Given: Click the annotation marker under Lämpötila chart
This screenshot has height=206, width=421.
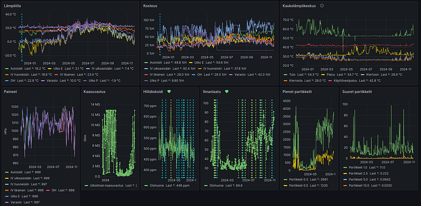Looking at the screenshot, I should 22,60.
